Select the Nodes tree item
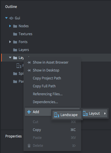The width and height of the screenshot is (111, 153). (24, 26)
